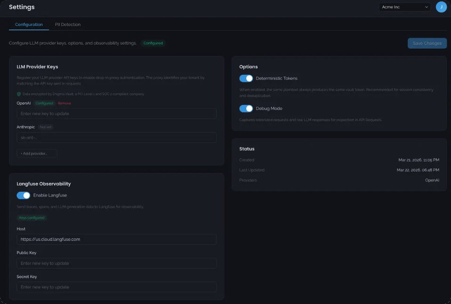451x304 pixels.
Task: Open the Add provider dropdown
Action: pyautogui.click(x=37, y=154)
